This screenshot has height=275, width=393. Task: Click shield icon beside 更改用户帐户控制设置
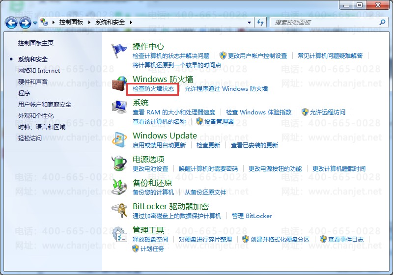(223, 55)
